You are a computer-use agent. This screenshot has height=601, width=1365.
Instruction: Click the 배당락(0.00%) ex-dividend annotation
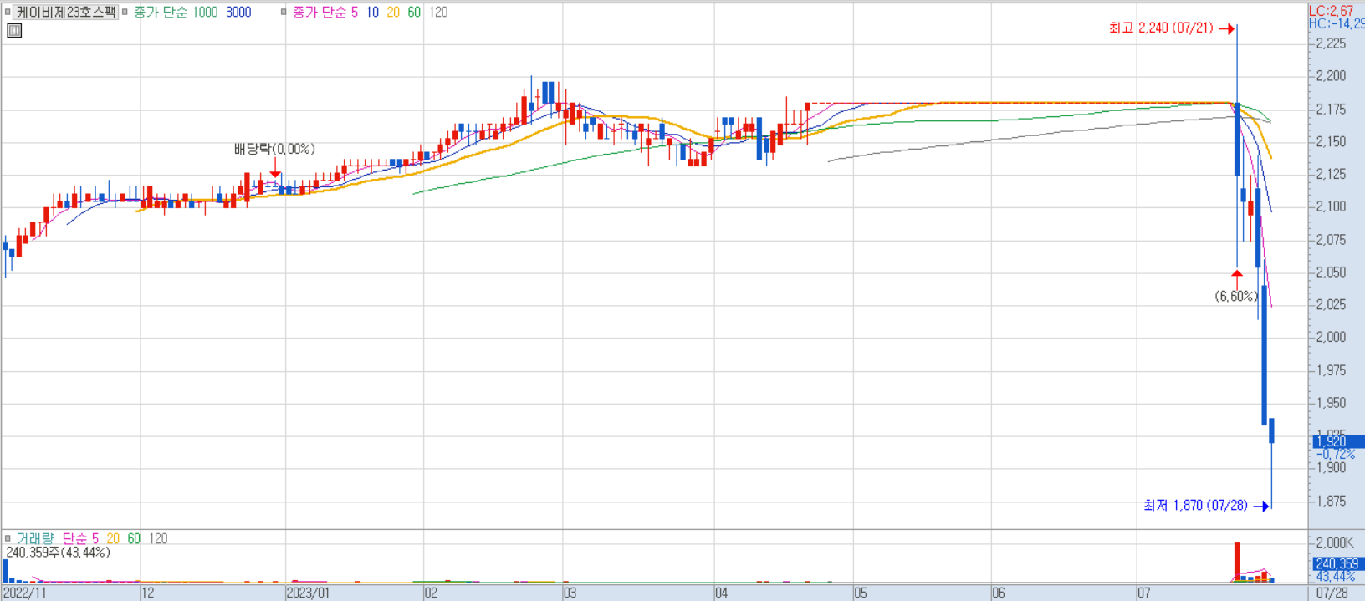coord(274,149)
